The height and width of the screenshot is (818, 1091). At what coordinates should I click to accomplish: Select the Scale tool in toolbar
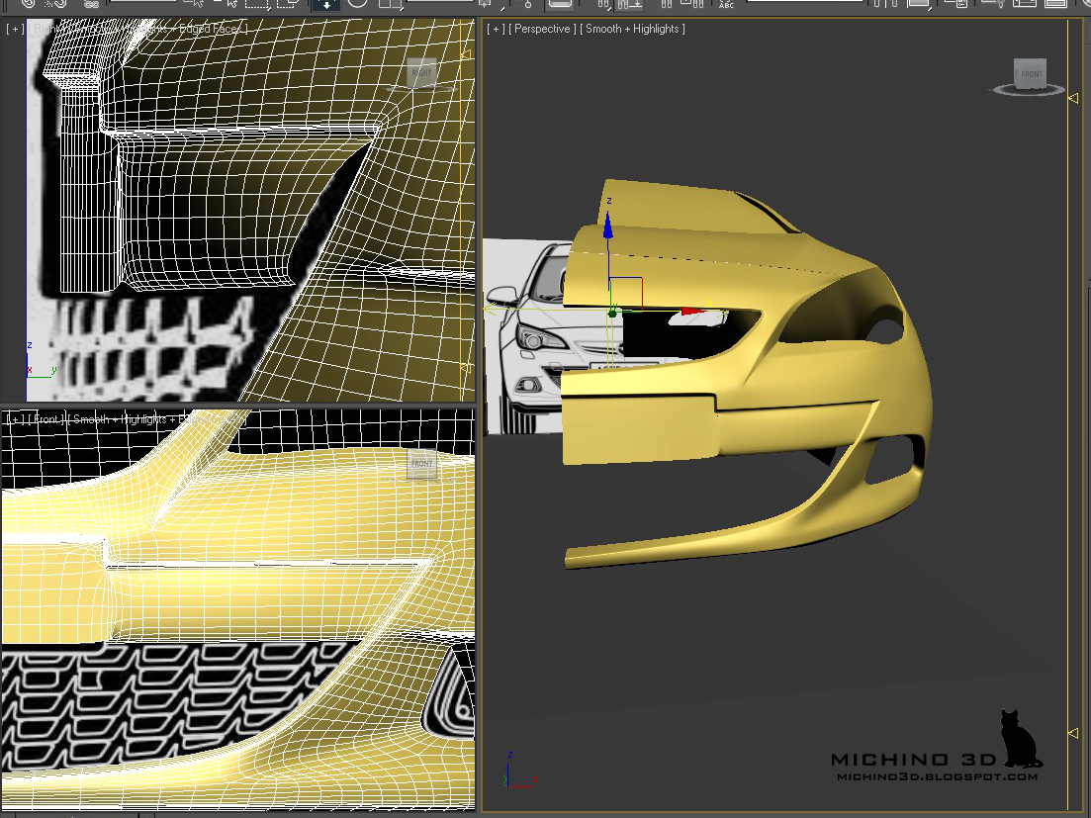391,4
